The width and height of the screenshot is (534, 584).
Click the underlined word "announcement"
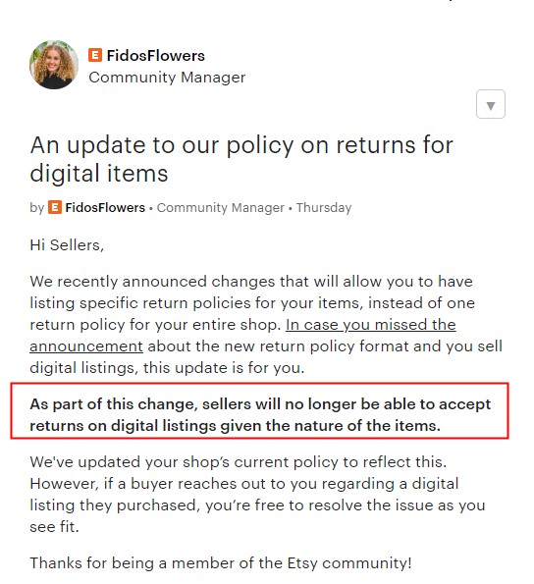pos(86,346)
